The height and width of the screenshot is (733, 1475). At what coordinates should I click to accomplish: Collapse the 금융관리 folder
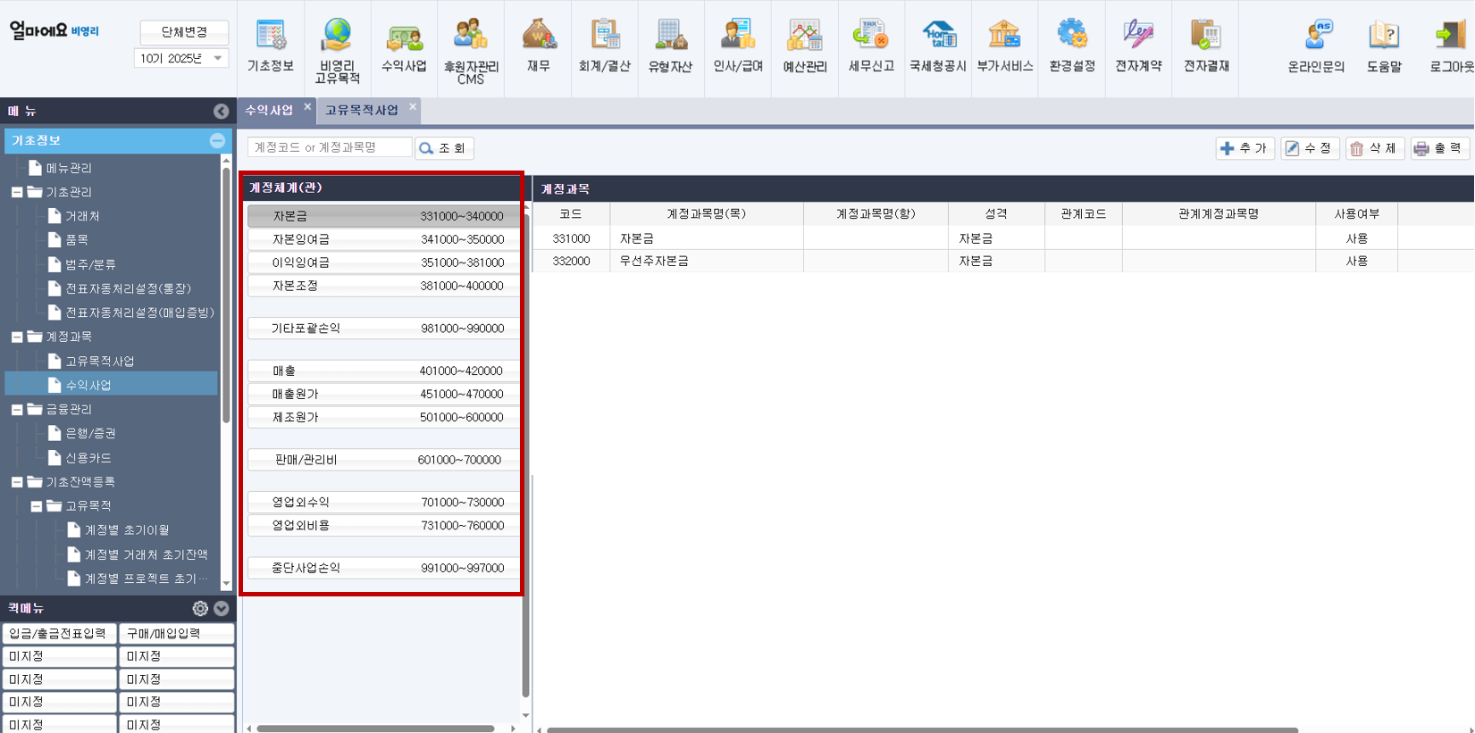click(17, 409)
